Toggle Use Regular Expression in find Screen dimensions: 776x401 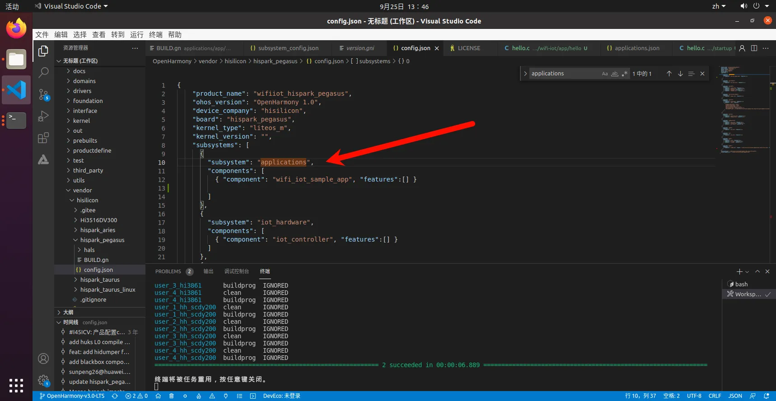(x=624, y=74)
